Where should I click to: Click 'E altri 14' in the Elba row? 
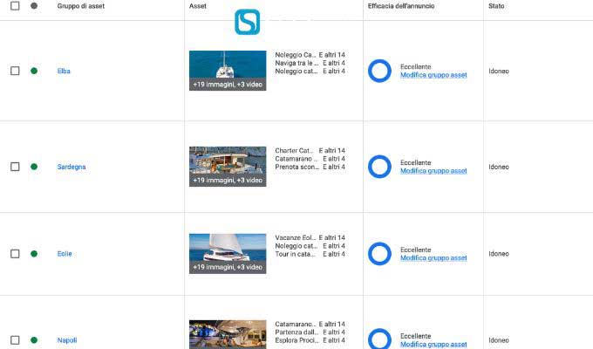(x=332, y=55)
